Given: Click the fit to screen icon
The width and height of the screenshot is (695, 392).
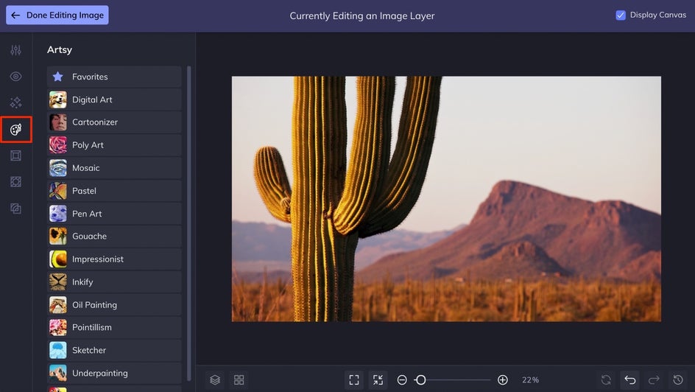Looking at the screenshot, I should tap(354, 380).
